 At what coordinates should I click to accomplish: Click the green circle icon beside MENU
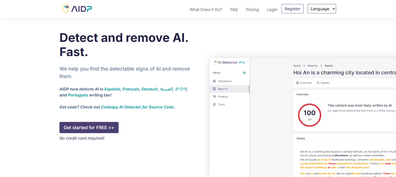click(x=244, y=73)
